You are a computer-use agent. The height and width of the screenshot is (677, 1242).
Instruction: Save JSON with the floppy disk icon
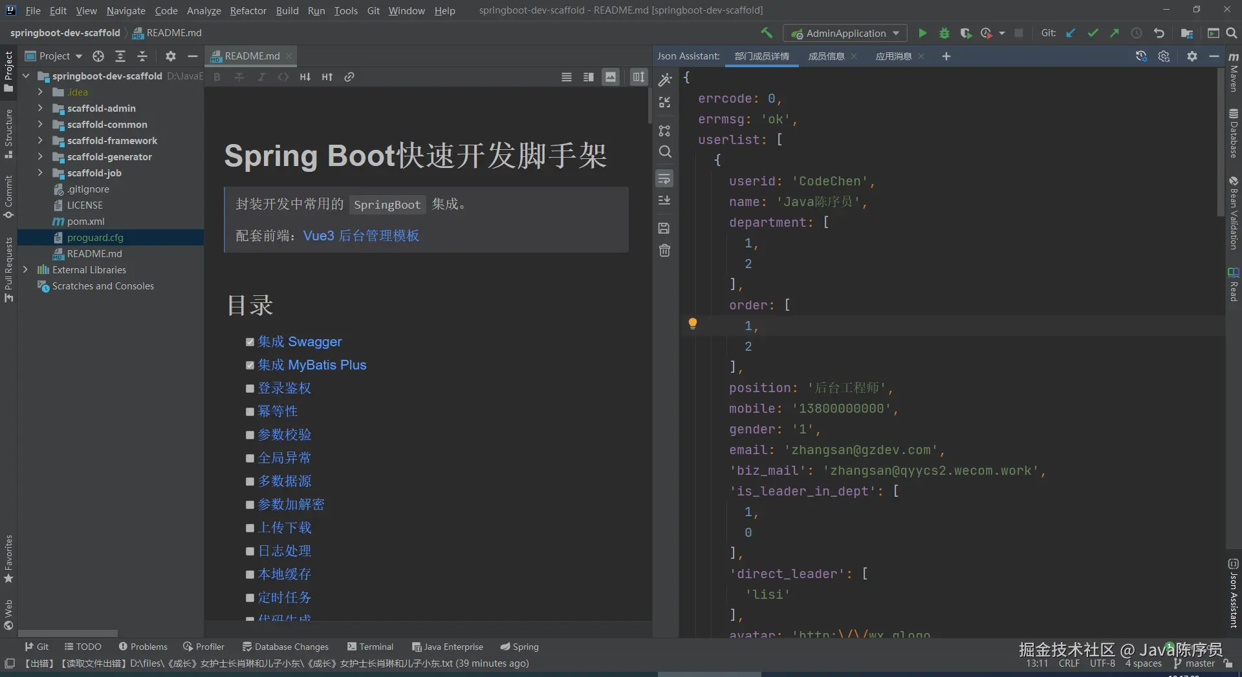664,228
